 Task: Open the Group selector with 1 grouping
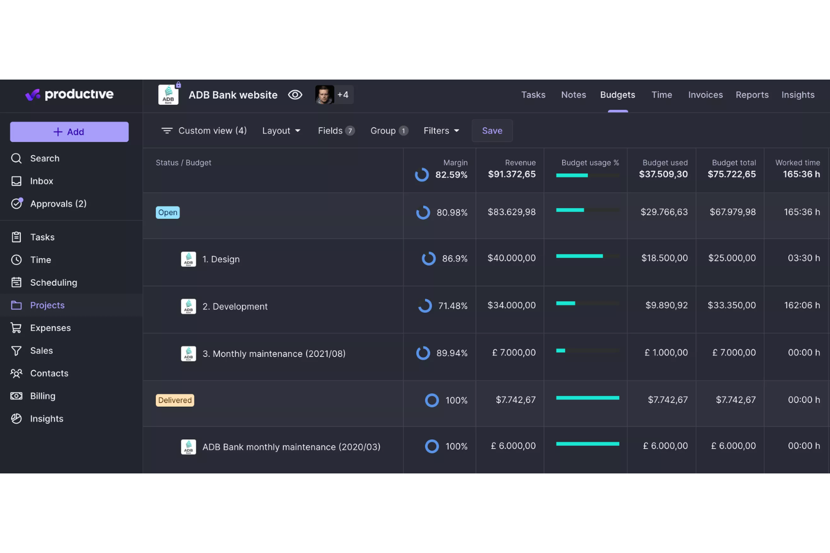click(x=389, y=131)
